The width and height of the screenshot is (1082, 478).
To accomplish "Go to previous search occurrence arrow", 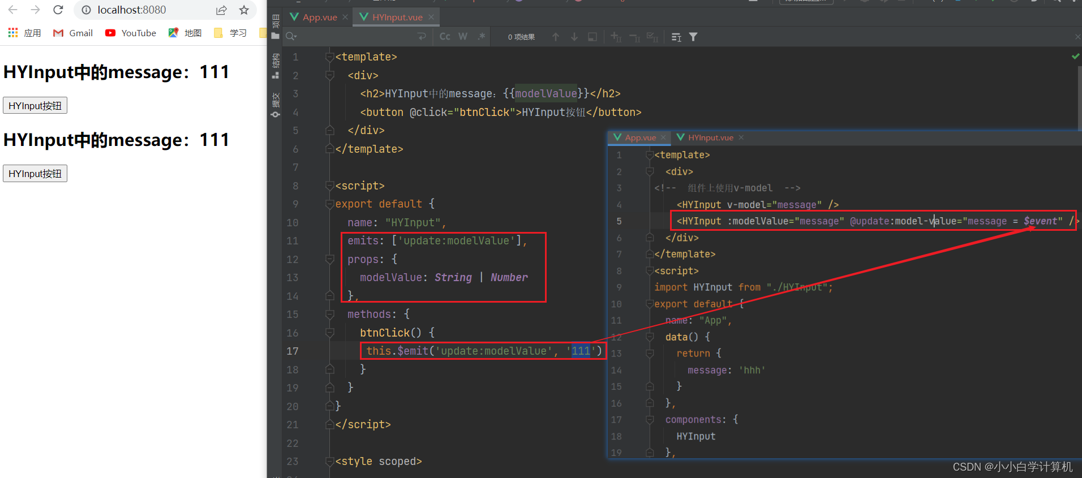I will 556,37.
